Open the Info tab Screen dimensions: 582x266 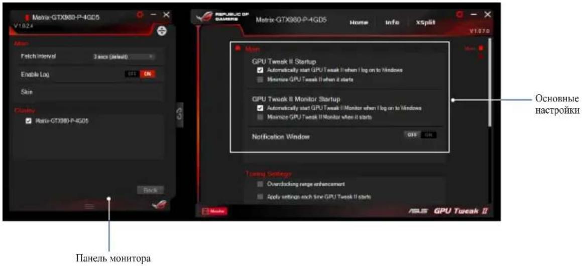tap(392, 22)
